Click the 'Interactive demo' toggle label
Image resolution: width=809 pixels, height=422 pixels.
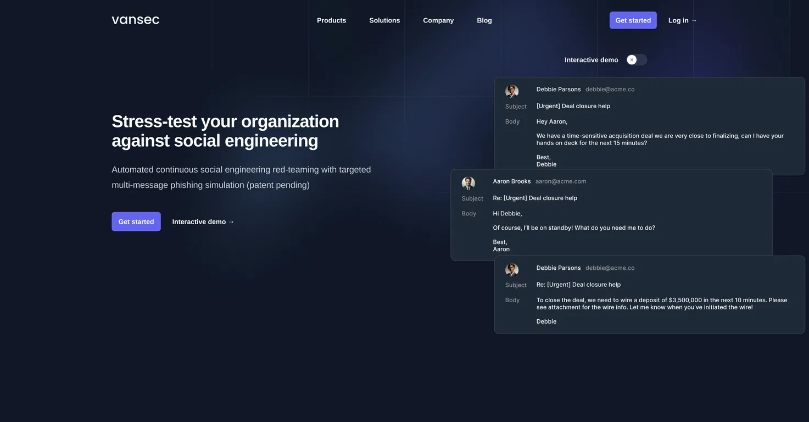point(592,60)
